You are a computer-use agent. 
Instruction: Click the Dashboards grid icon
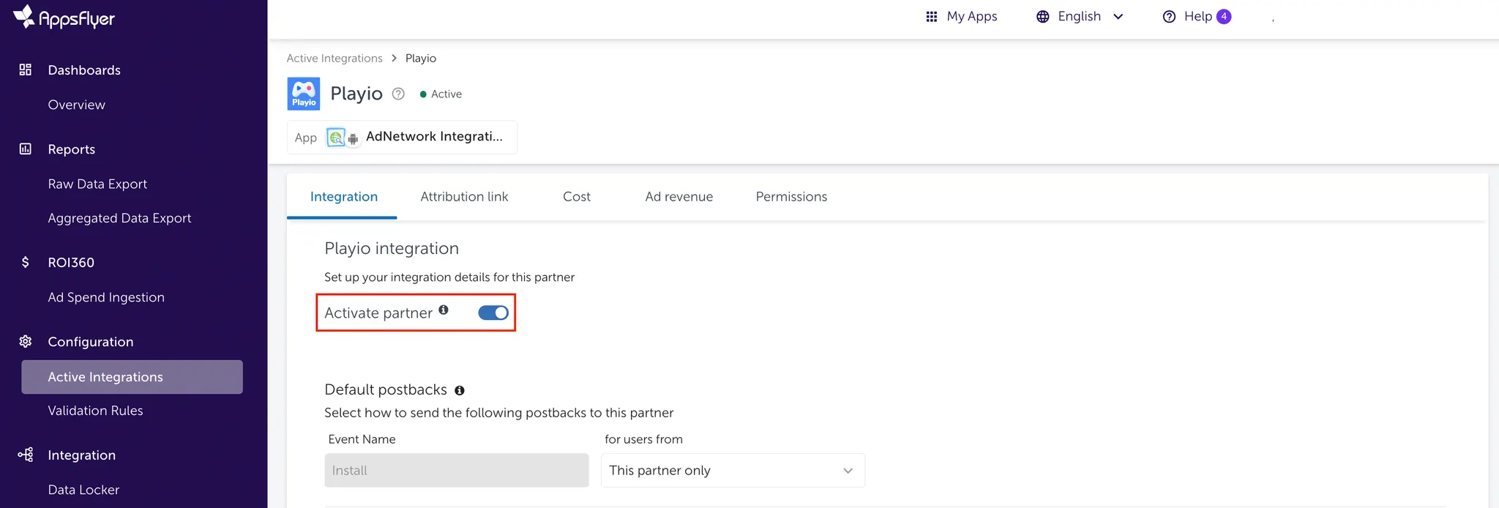point(26,70)
